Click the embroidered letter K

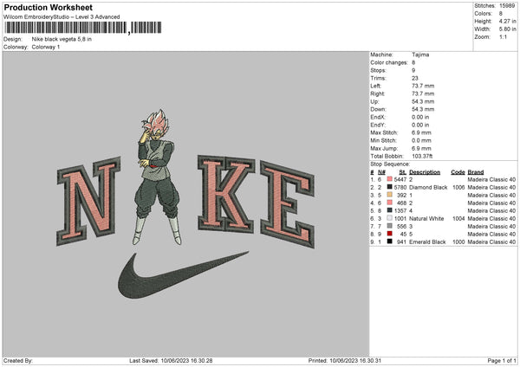(x=226, y=194)
